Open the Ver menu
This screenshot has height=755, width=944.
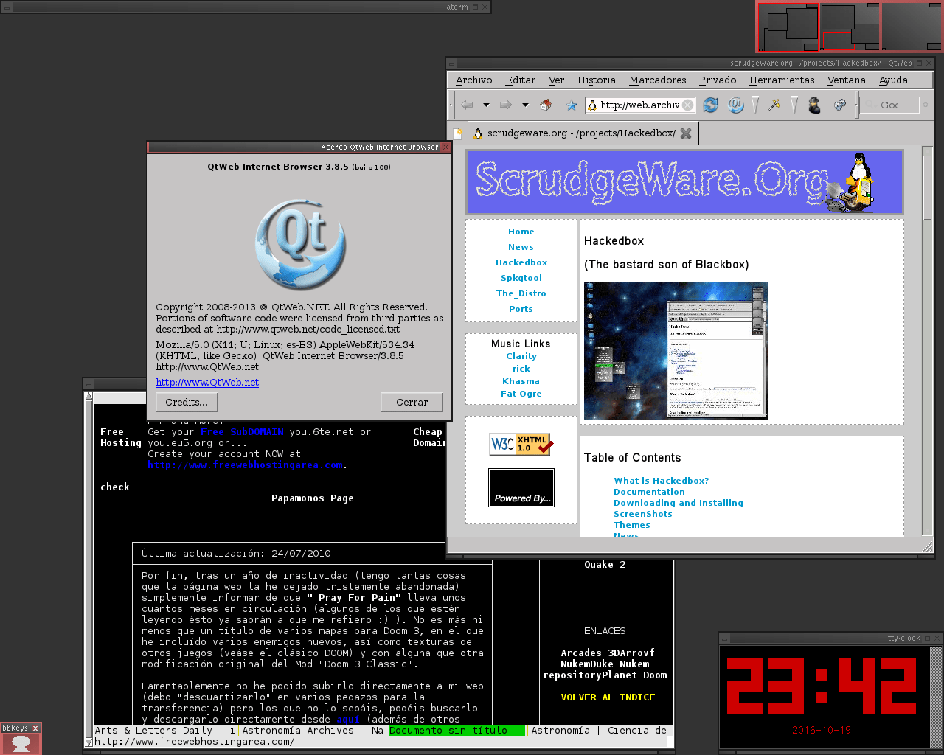556,80
